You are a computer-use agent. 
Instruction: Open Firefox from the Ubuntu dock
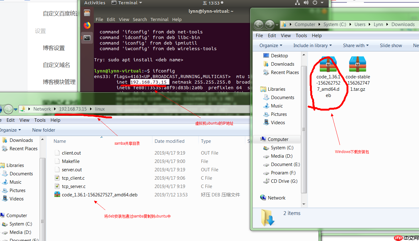[x=87, y=25]
